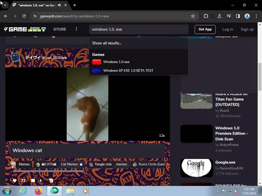Viewport: 262px width, 196px height.
Task: Click the Game Jolt search field
Action: (x=139, y=29)
